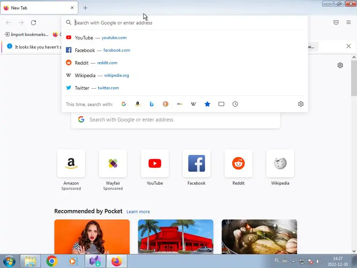Focus the page's Google search box
Screen dimensions: 357x268
(176, 120)
